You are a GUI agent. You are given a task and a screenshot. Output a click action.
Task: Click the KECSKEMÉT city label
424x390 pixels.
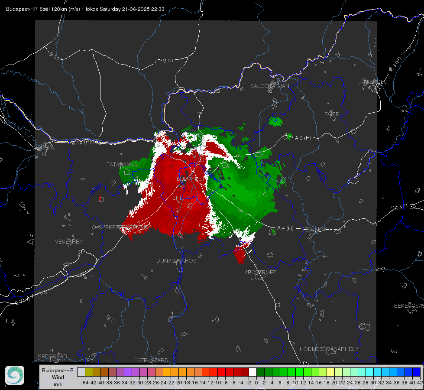[260, 272]
